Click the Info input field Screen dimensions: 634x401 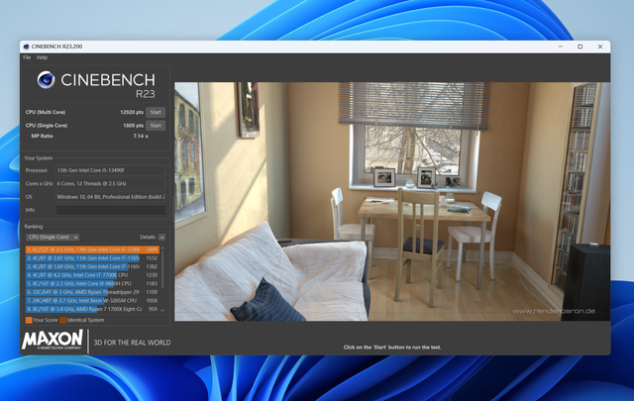pyautogui.click(x=110, y=210)
